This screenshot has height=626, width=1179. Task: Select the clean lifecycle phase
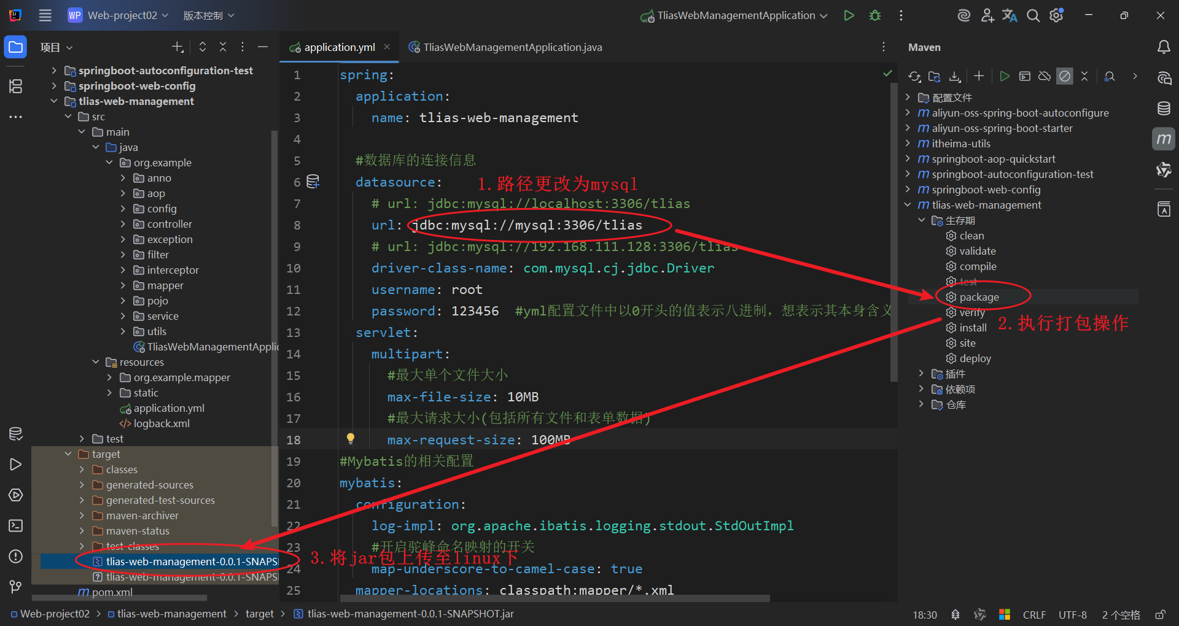click(x=971, y=236)
